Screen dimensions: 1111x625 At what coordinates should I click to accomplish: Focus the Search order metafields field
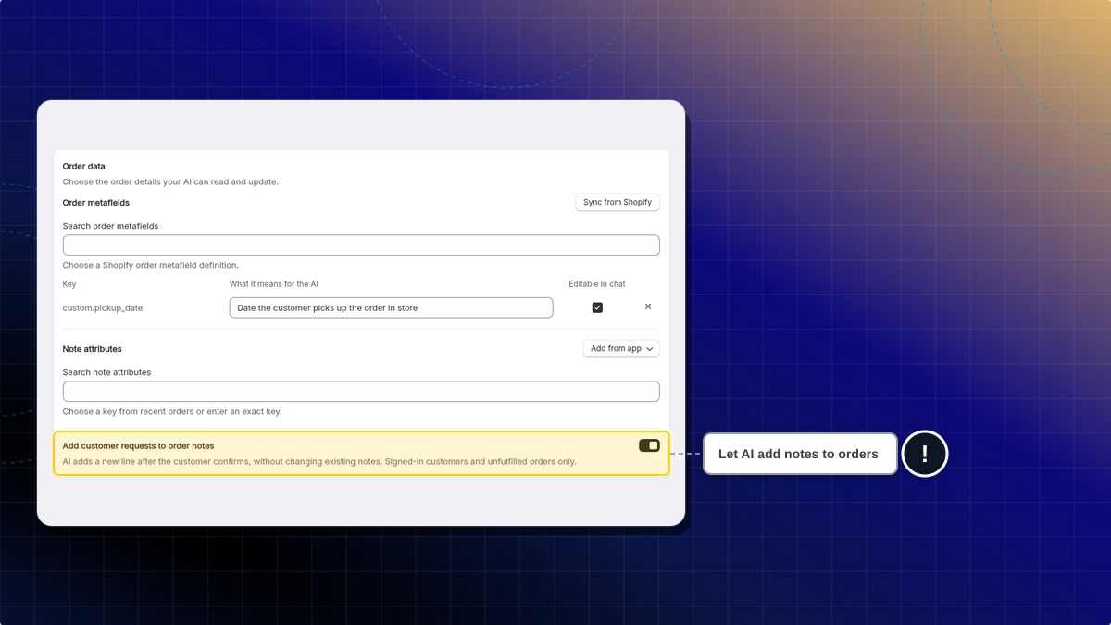click(x=361, y=245)
